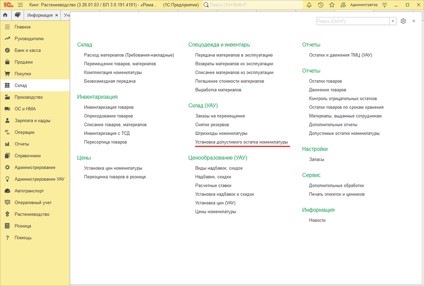Click the Администрирование УАУ lightbulb icon
Screen dimensions: 424x286
7,179
